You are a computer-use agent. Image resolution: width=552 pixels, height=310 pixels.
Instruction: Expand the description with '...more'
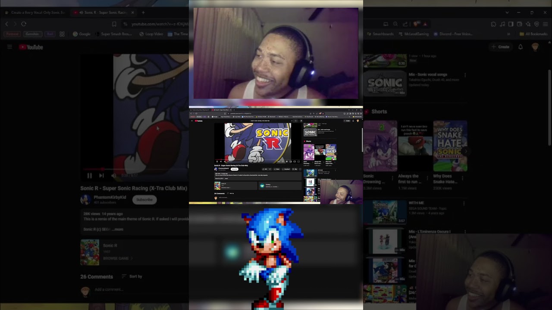coord(117,229)
